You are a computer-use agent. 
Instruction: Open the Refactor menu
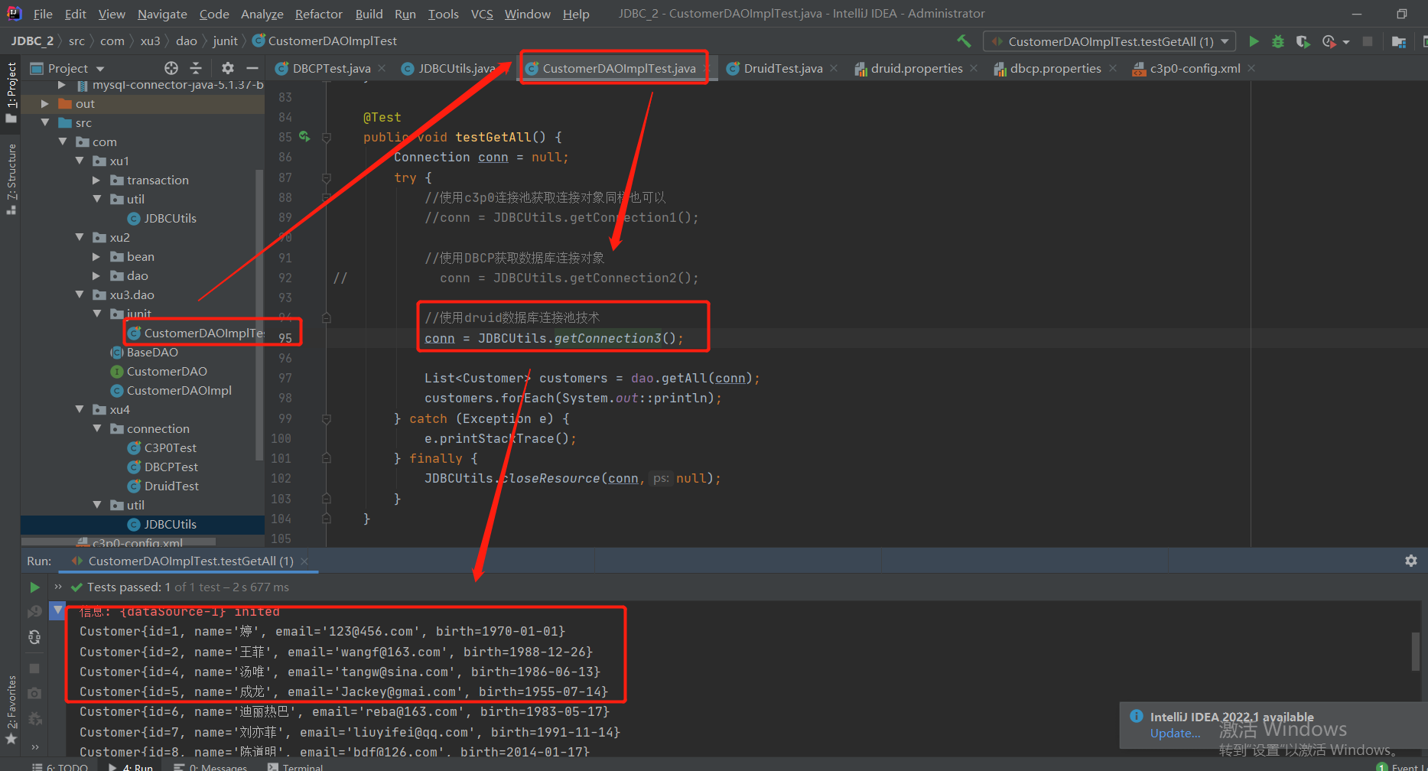coord(318,14)
